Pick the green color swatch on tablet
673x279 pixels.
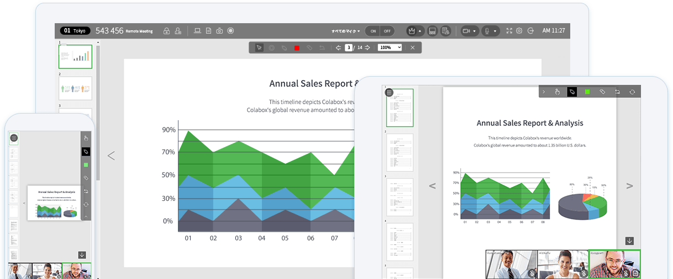click(587, 92)
